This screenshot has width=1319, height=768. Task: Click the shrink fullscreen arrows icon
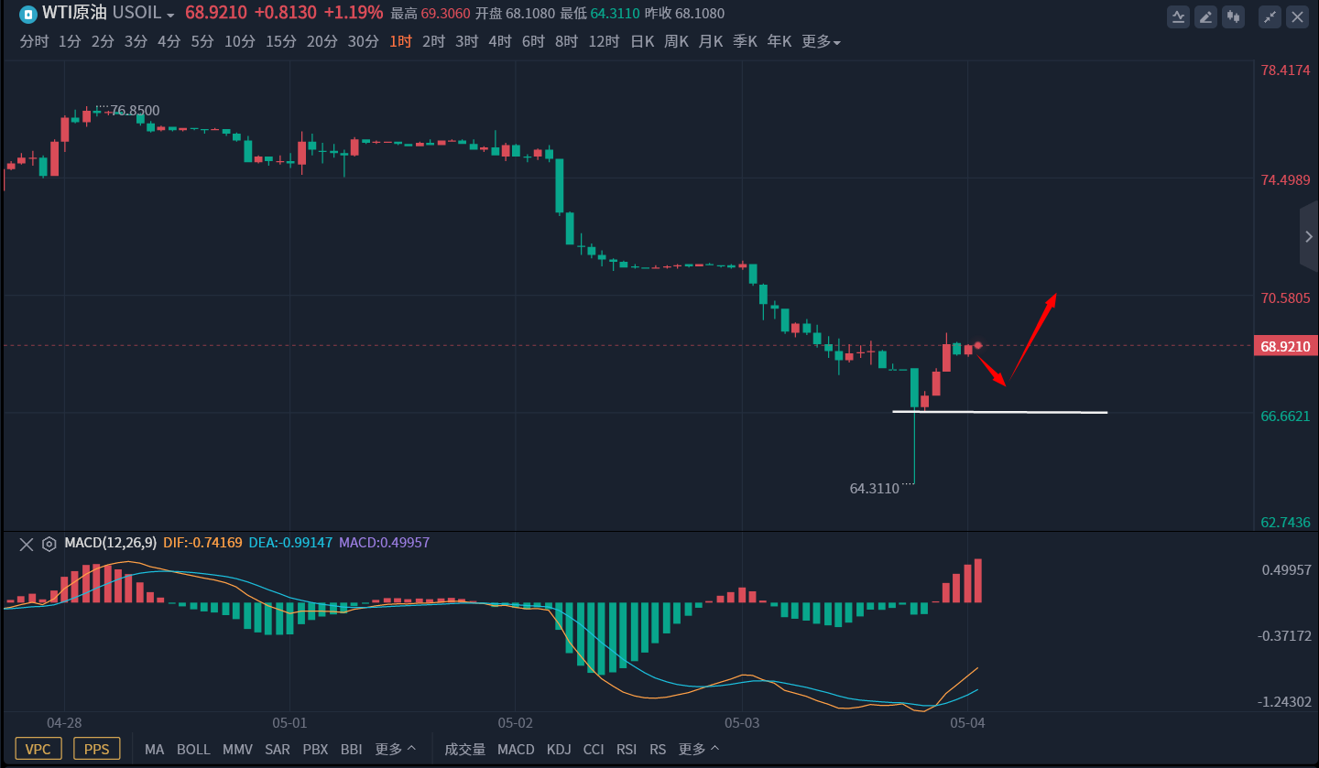click(1270, 16)
